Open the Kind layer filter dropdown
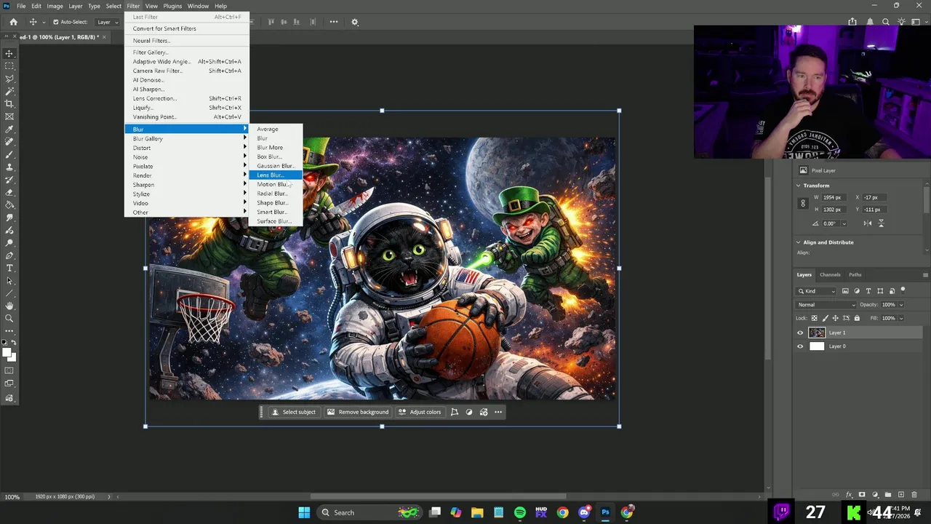931x524 pixels. 816,291
